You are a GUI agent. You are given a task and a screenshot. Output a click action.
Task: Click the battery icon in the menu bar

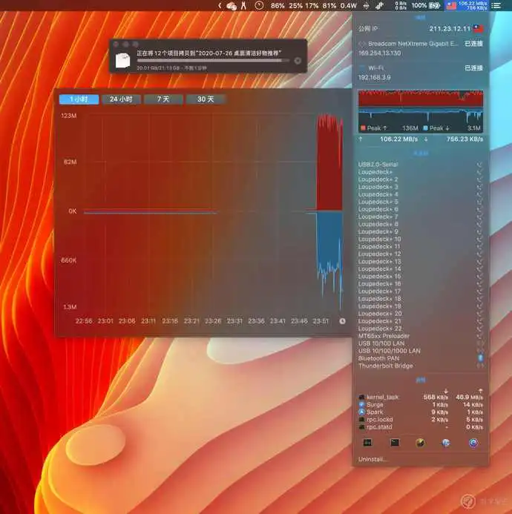click(434, 5)
